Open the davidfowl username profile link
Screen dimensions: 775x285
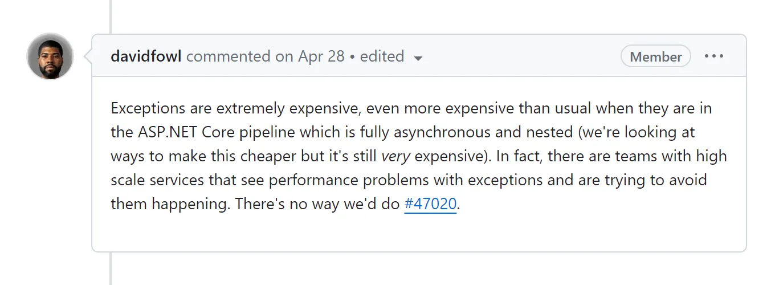click(x=146, y=56)
